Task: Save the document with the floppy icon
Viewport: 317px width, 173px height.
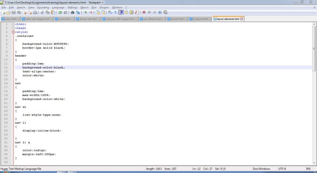Action: [x=13, y=12]
